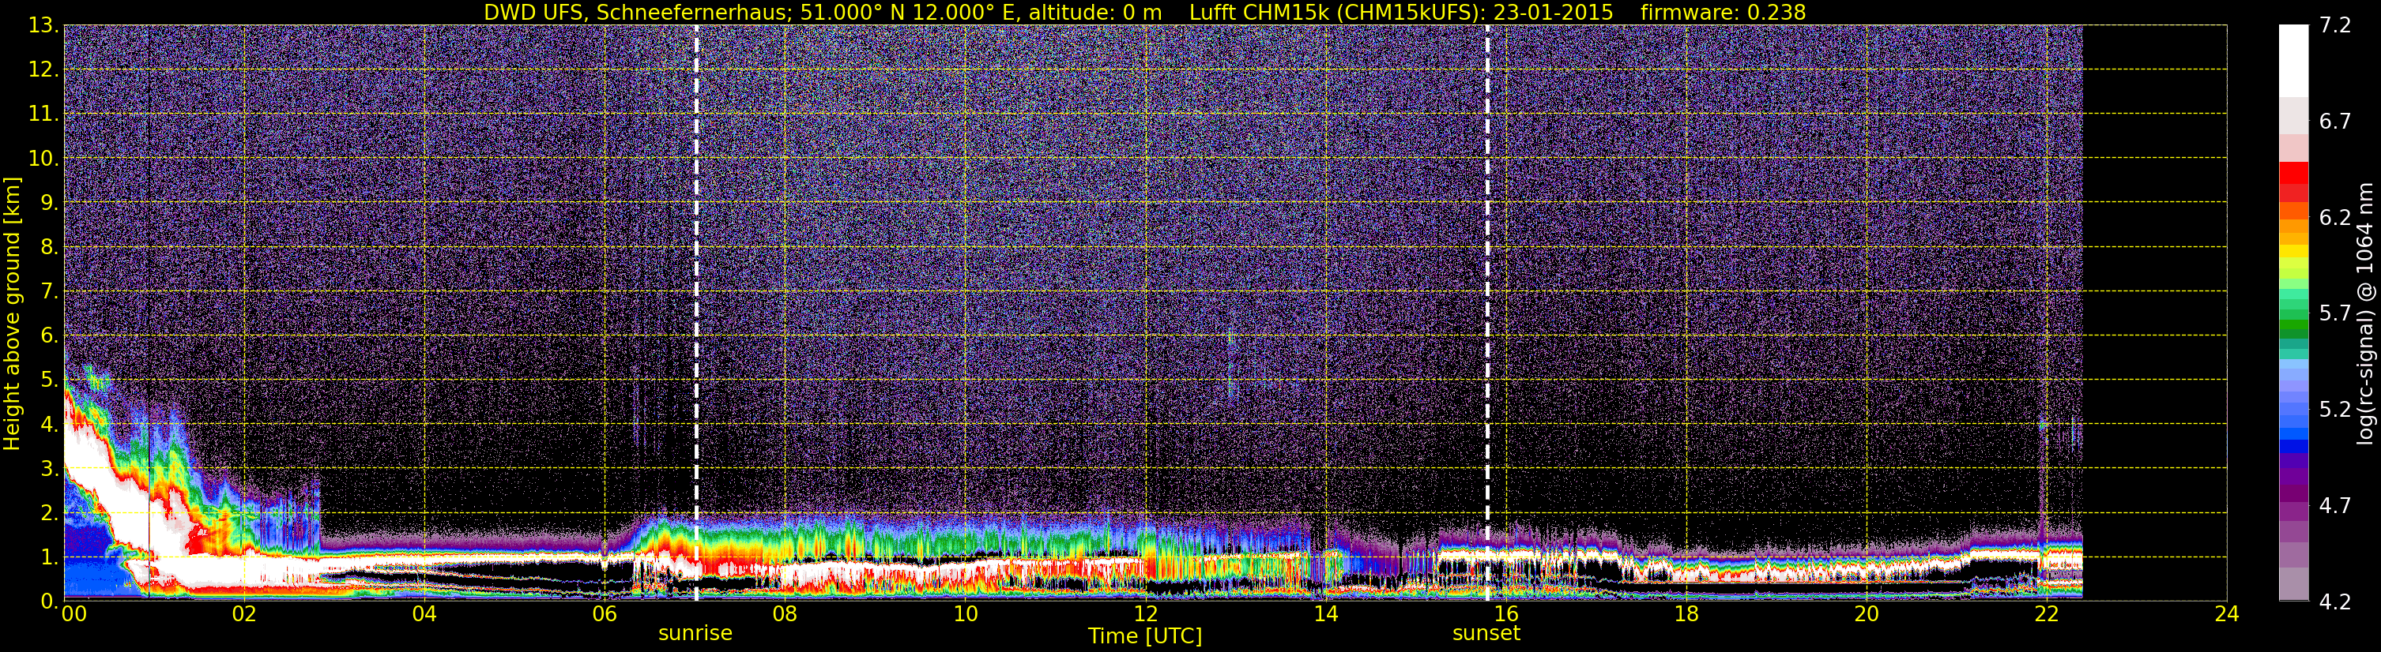Click the 'sunset' label under the time axis
2381x652 pixels.
pos(1486,634)
